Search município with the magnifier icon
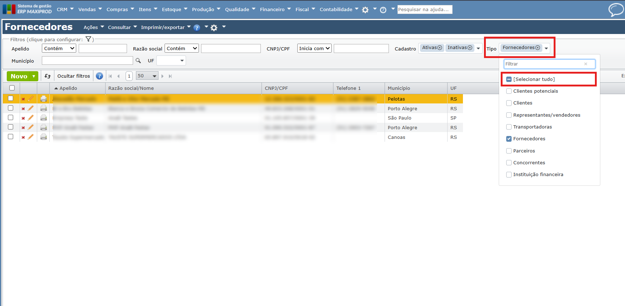Viewport: 625px width, 306px height. pyautogui.click(x=138, y=61)
